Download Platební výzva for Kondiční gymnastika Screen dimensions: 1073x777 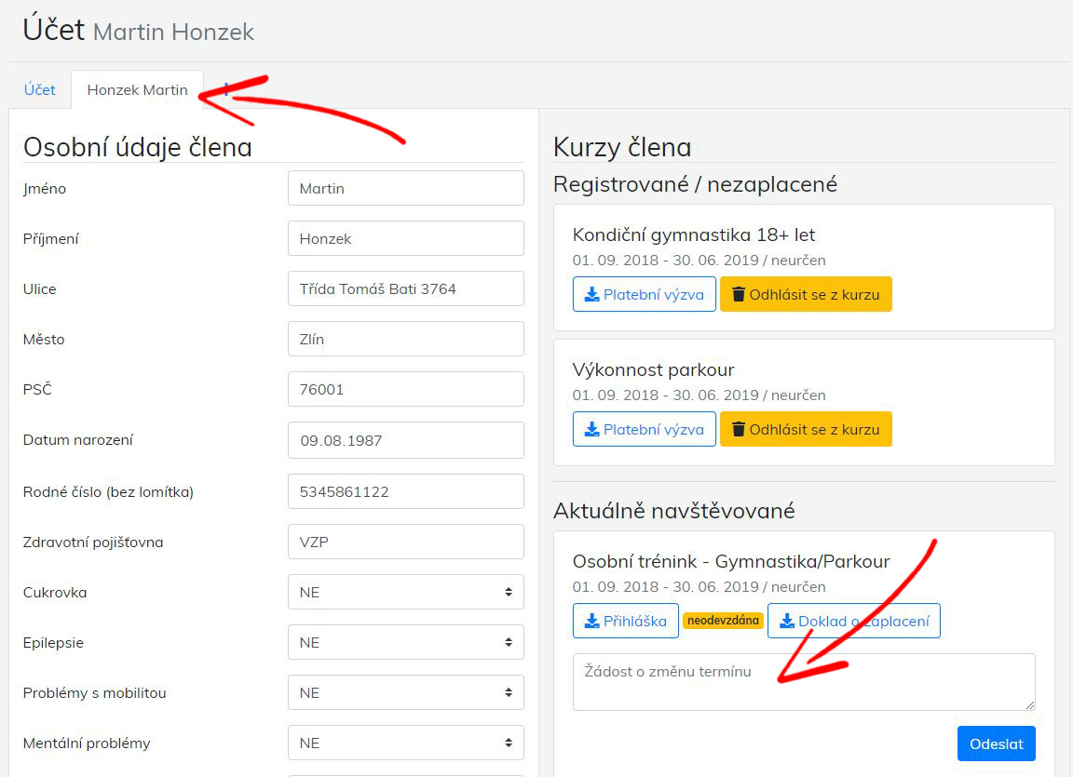pos(644,294)
